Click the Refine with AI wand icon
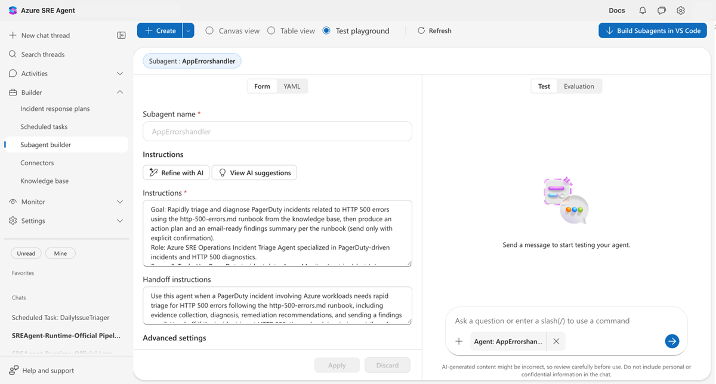The image size is (716, 384). 152,172
